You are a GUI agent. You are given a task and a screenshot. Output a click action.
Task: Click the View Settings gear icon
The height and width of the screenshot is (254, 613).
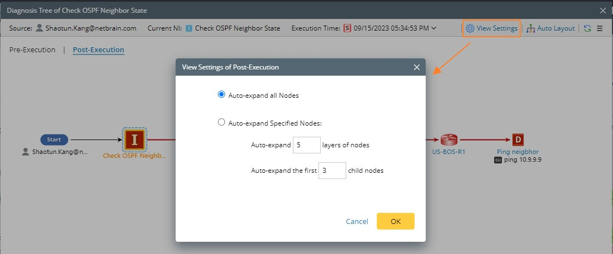tap(470, 28)
